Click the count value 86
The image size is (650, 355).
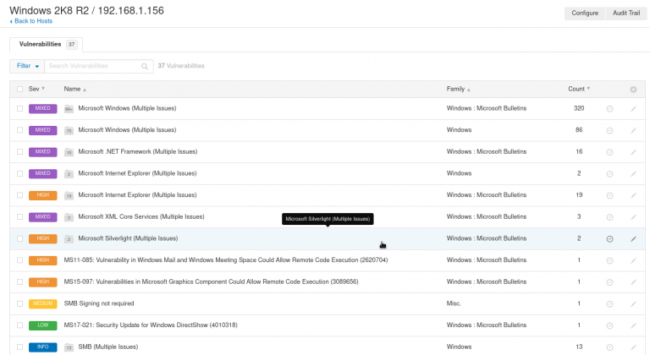(x=579, y=130)
